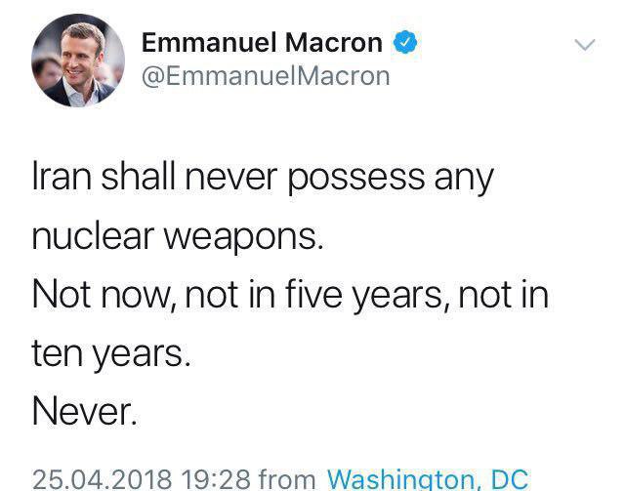Click the word "from" before the location

click(286, 479)
